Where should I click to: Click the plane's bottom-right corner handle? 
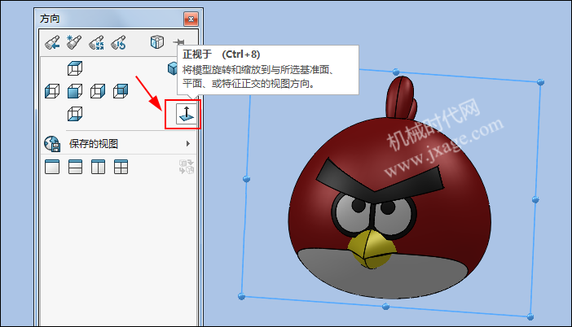530,316
